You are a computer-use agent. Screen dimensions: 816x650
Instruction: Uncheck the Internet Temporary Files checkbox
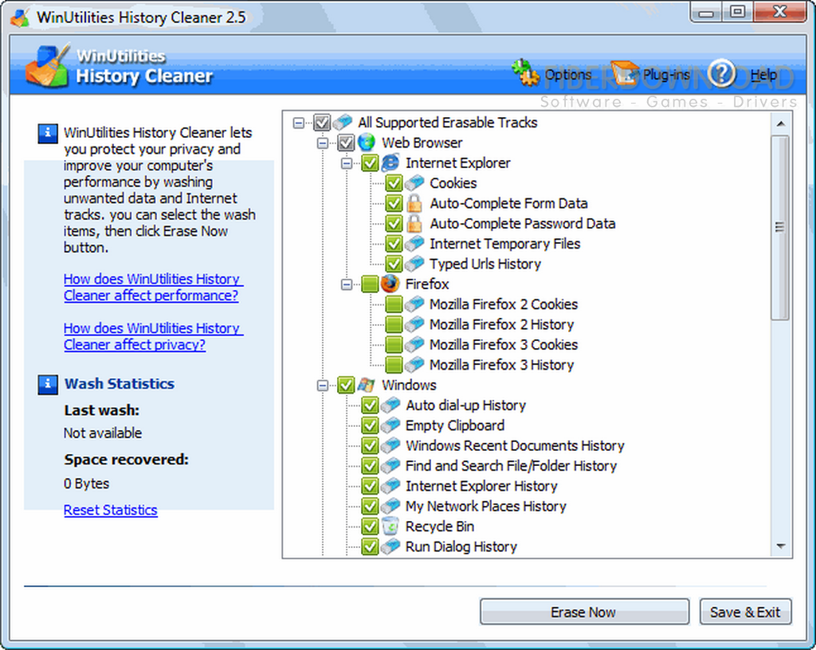[x=394, y=244]
